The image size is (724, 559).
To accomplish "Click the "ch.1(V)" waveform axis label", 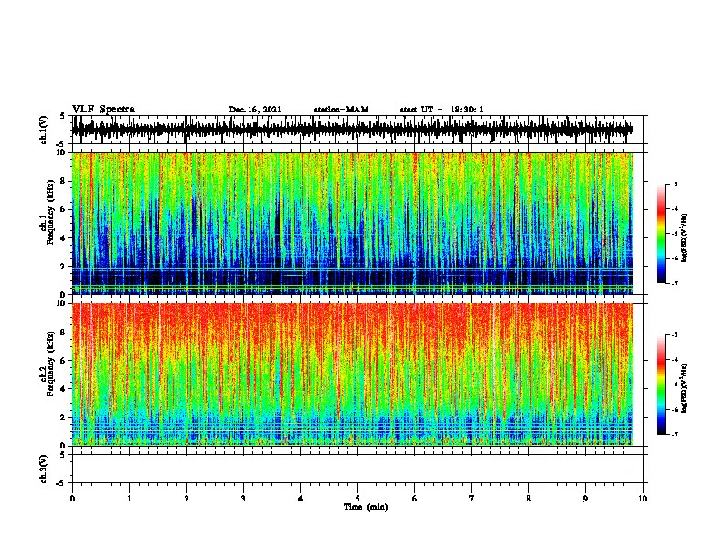I will (x=44, y=130).
